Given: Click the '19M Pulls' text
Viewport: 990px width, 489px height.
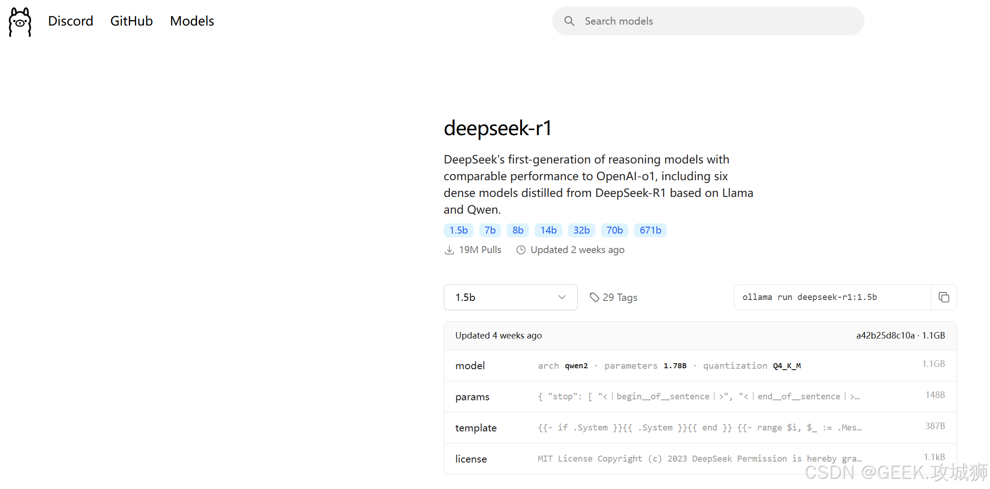Looking at the screenshot, I should click(x=480, y=250).
